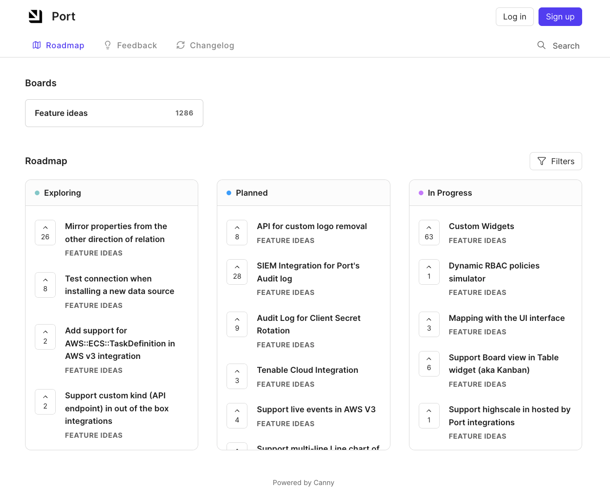Open Tenable Cloud Integration post

coord(307,370)
